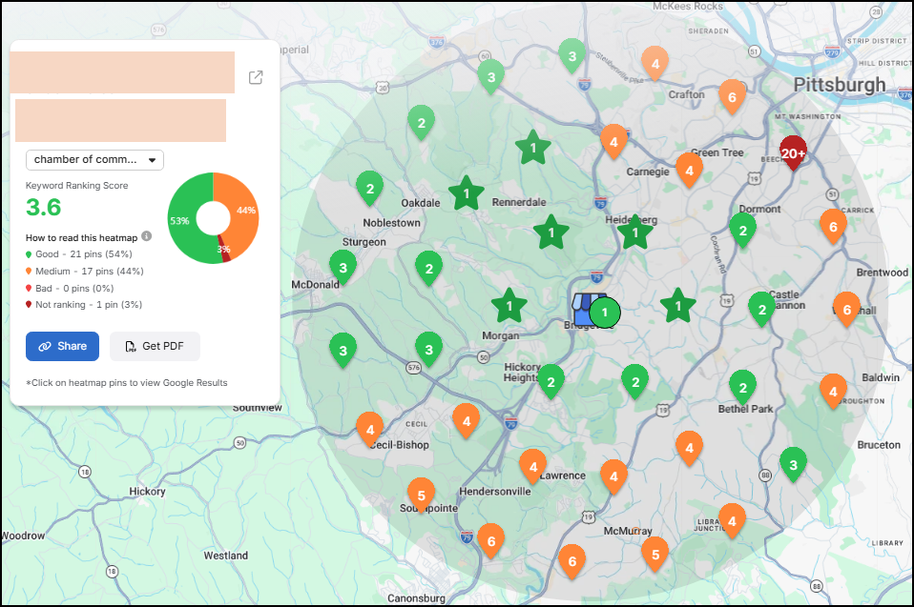
Task: Click the orange 5 pin at Southpointe
Action: (421, 496)
